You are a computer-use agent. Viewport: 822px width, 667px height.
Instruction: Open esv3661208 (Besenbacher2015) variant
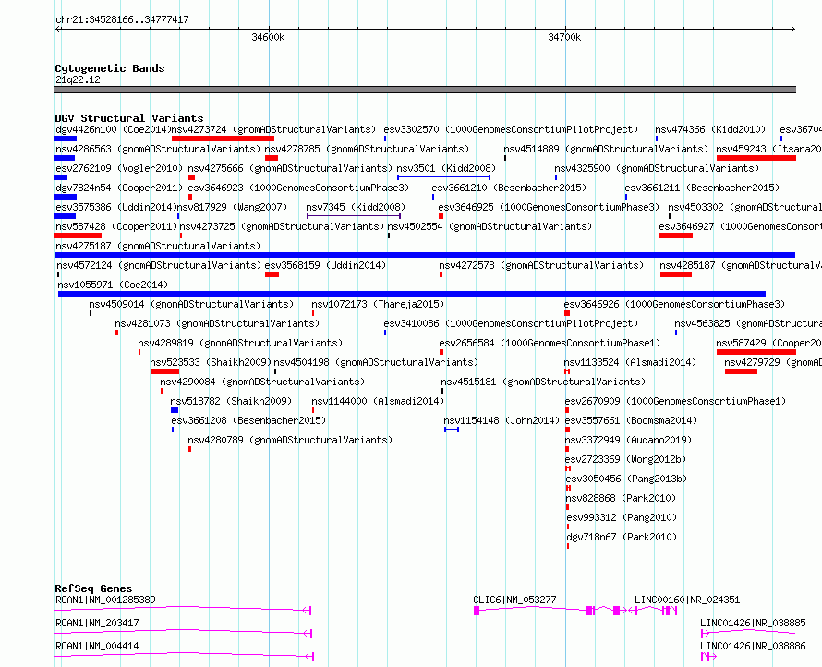pyautogui.click(x=248, y=420)
